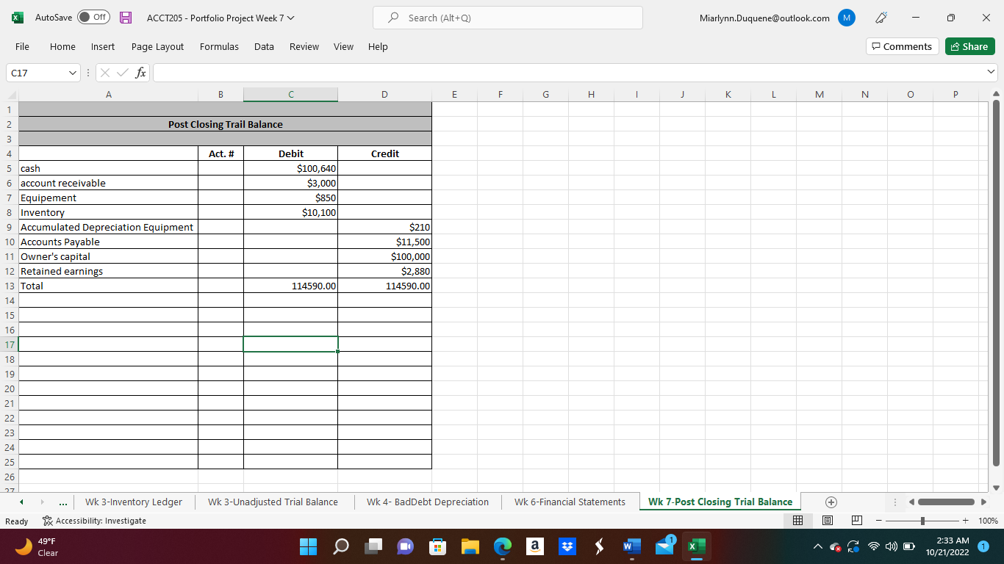Click the Insert Function fx icon

(140, 72)
